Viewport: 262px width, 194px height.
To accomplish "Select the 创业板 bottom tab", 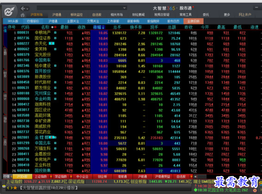I will click(x=102, y=177).
